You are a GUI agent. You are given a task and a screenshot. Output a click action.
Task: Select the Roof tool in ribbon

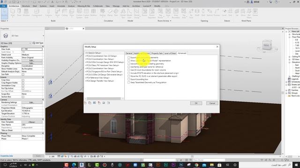[57, 13]
